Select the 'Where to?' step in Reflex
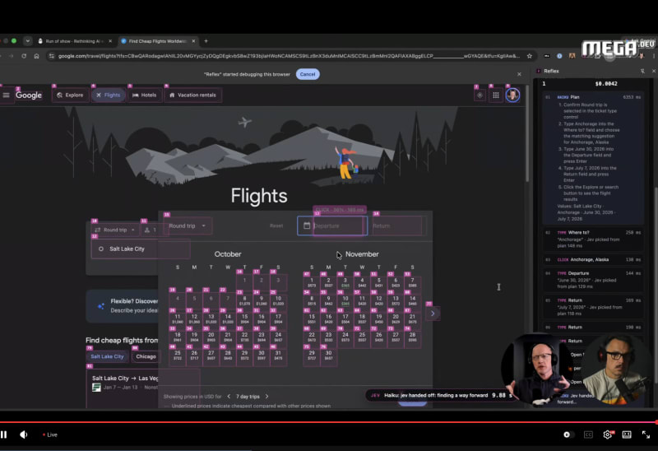This screenshot has height=451, width=658. click(x=593, y=239)
